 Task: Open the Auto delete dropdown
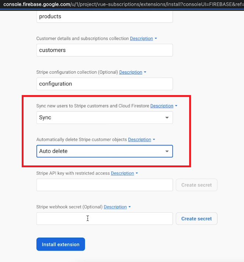coord(105,151)
